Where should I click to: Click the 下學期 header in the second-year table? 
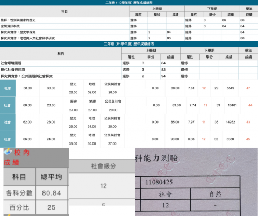[x=212, y=9]
